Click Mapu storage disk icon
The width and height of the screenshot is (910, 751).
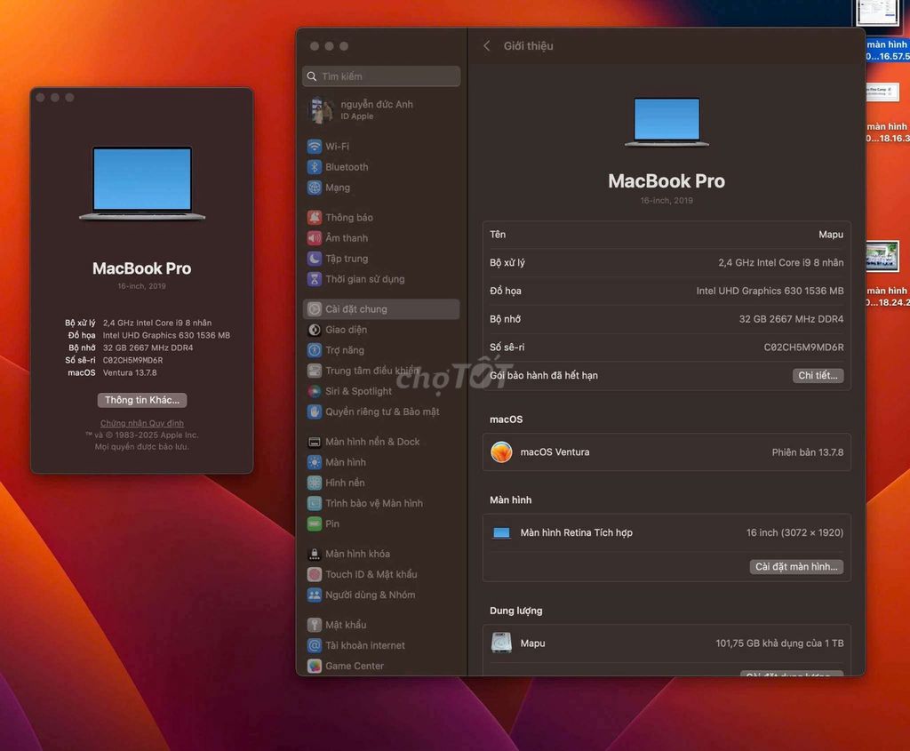tap(501, 643)
